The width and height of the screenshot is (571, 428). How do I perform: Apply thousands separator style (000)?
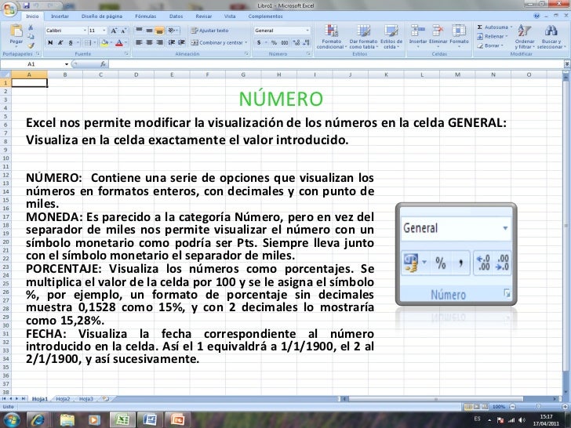tap(285, 42)
